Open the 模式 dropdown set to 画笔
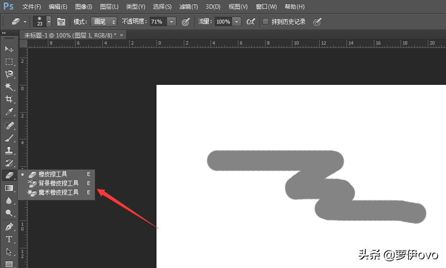Image resolution: width=446 pixels, height=268 pixels. coord(104,22)
